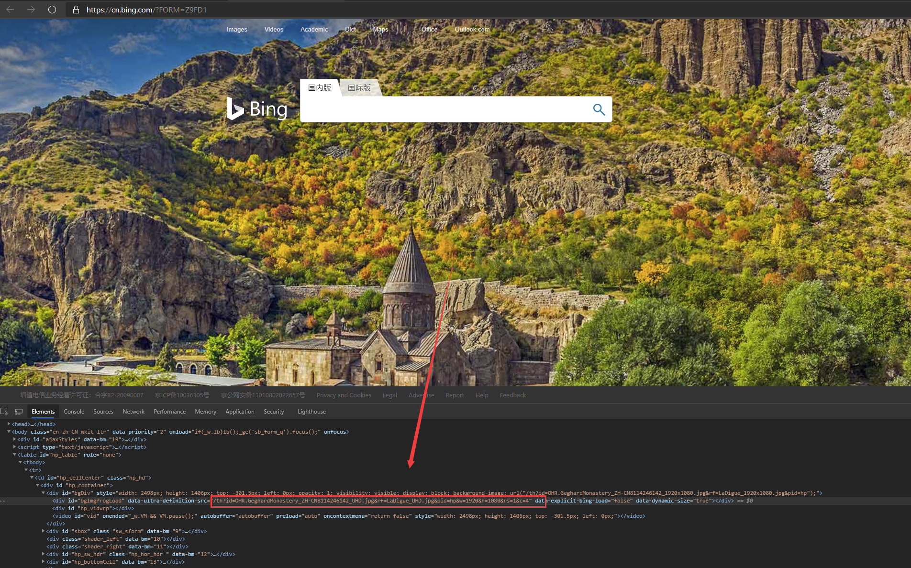Click the data-ultra-definition-src attribute value
Viewport: 911px width, 568px height.
coord(372,501)
